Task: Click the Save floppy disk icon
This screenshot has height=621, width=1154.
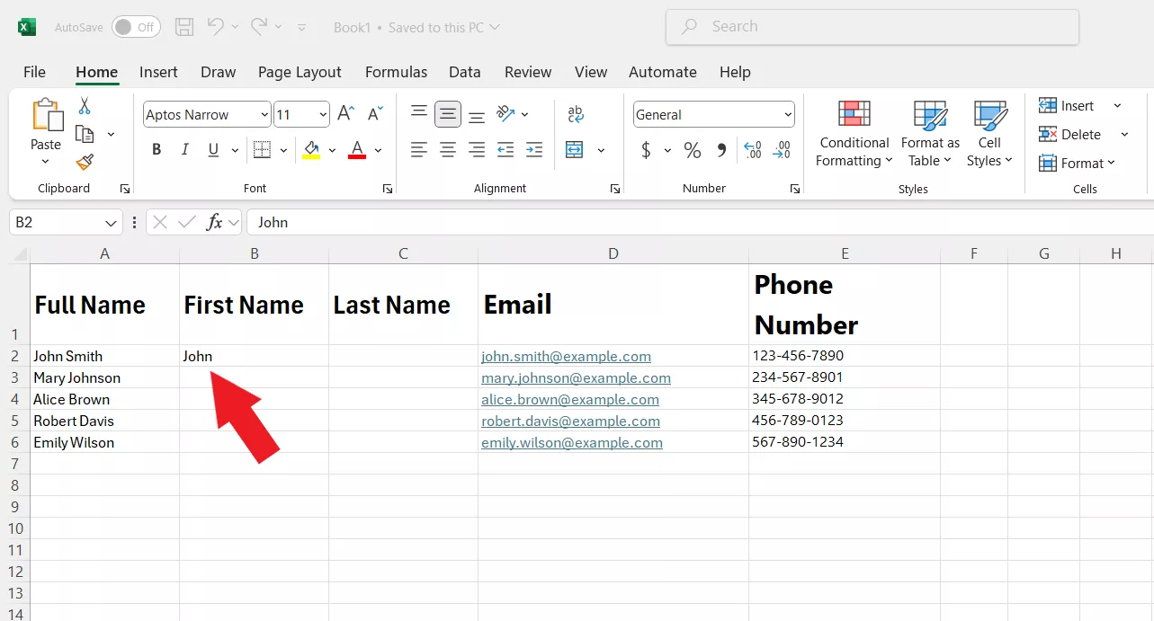Action: pos(184,27)
